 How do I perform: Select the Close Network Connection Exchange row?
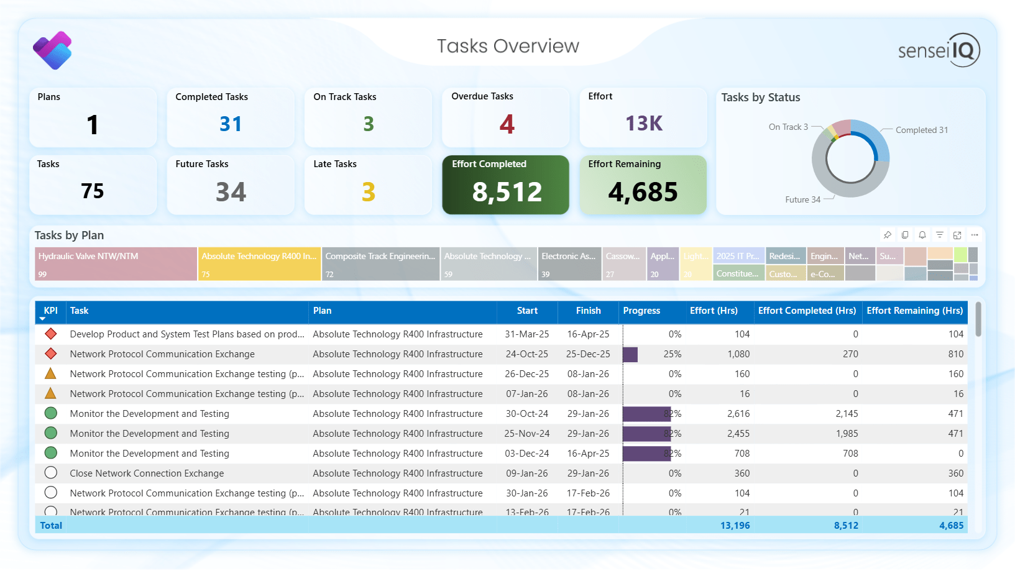pos(147,473)
